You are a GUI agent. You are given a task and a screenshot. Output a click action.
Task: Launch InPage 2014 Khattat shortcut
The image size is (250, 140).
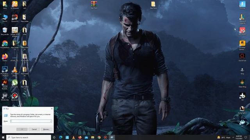click(x=15, y=32)
